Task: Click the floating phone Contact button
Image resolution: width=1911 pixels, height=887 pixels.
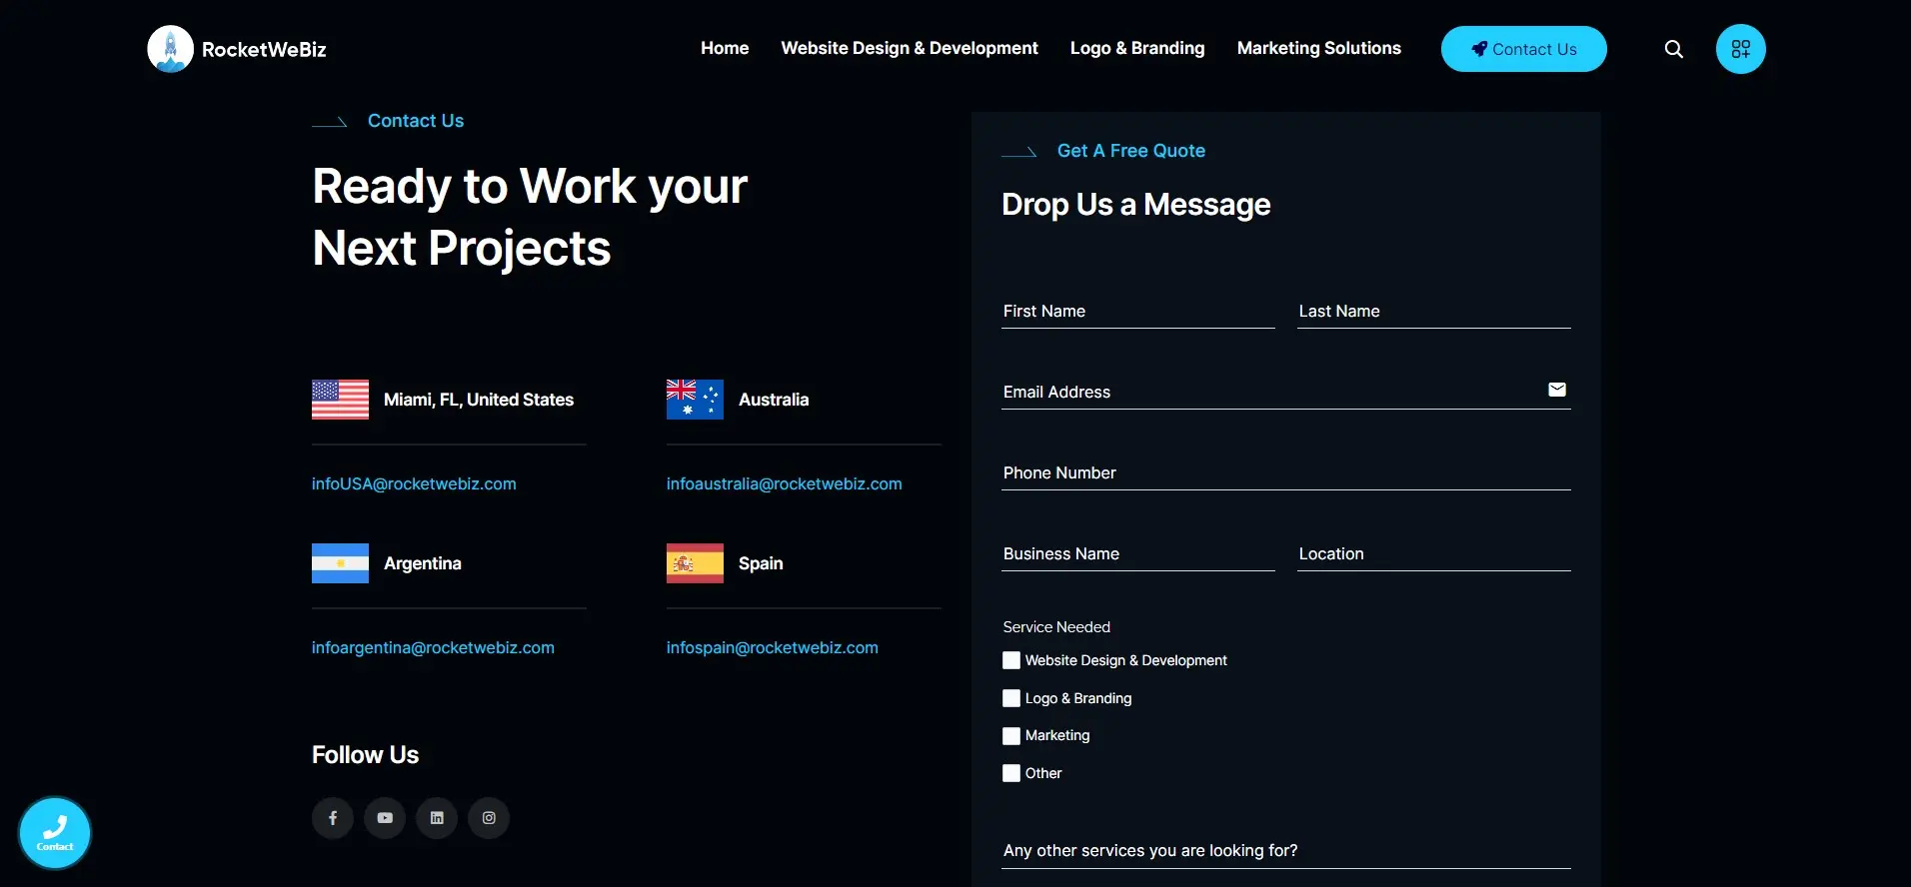Action: pos(55,832)
